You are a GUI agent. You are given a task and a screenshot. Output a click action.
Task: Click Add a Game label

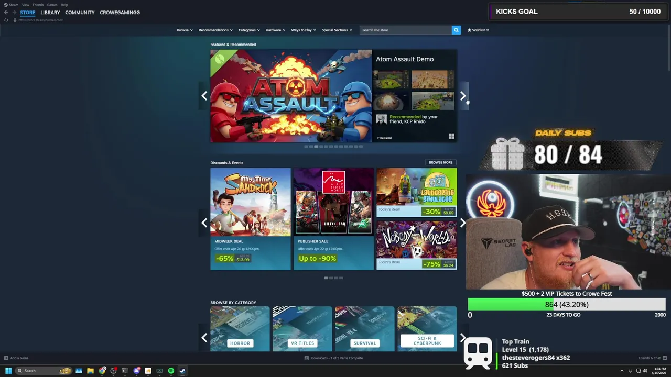tap(19, 358)
